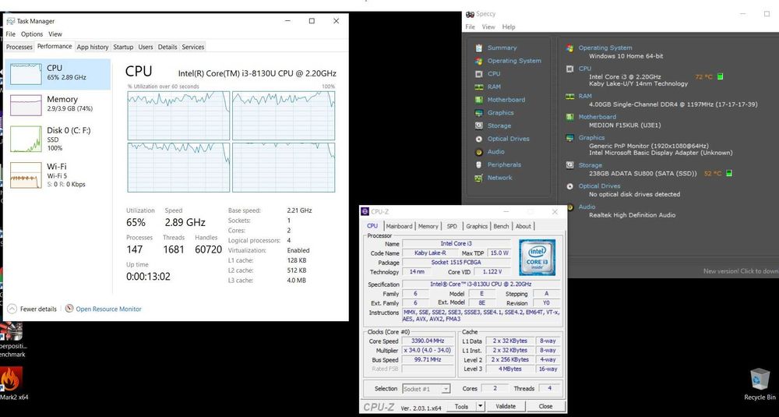Open the Processes tab in Task Manager
Image resolution: width=779 pixels, height=417 pixels.
[19, 47]
